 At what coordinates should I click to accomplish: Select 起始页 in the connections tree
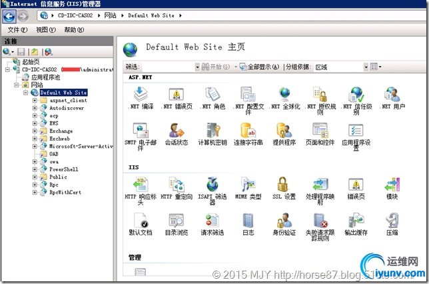pos(31,62)
